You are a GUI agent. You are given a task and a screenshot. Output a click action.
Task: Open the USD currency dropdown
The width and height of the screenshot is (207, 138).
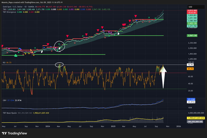tap(190, 7)
